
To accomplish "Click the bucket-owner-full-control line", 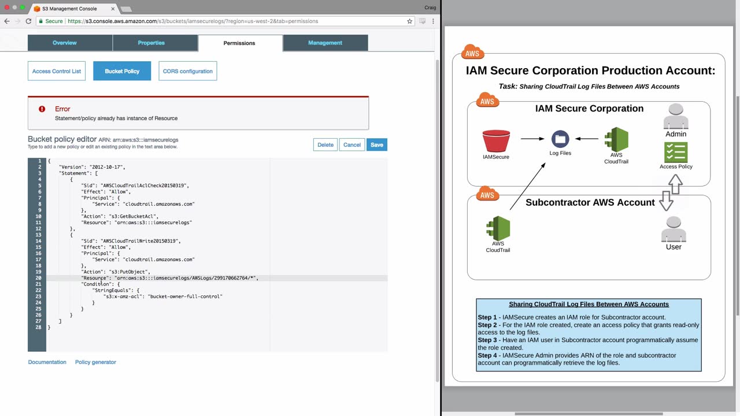I will [163, 296].
